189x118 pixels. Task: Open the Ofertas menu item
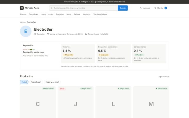[23, 14]
